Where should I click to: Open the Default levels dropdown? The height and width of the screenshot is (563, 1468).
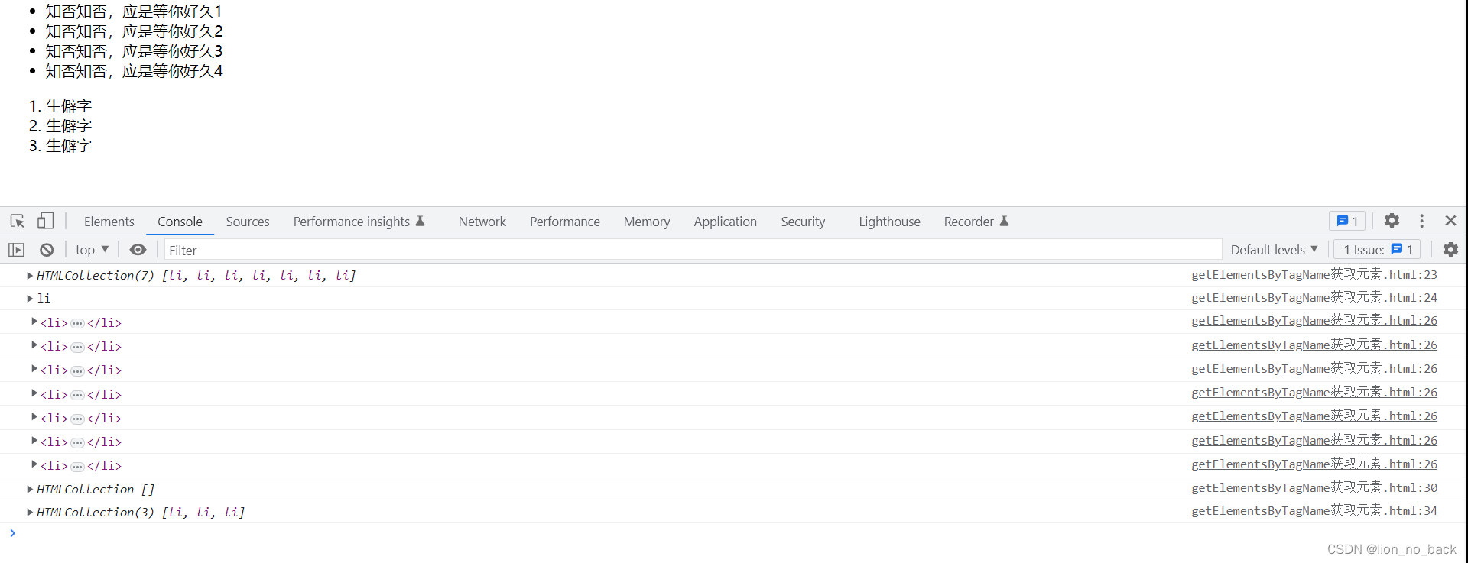[1274, 250]
